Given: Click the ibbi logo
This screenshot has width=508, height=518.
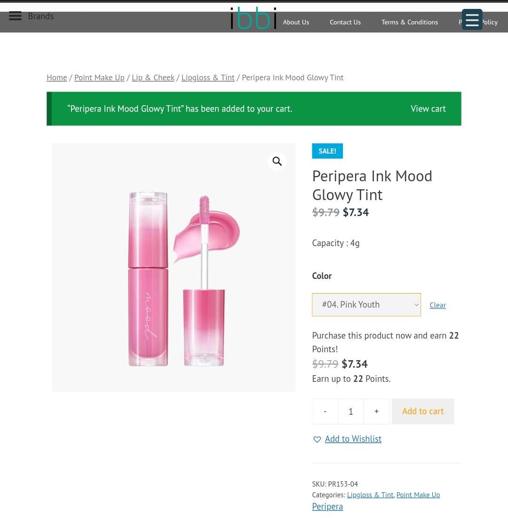Looking at the screenshot, I should [253, 18].
